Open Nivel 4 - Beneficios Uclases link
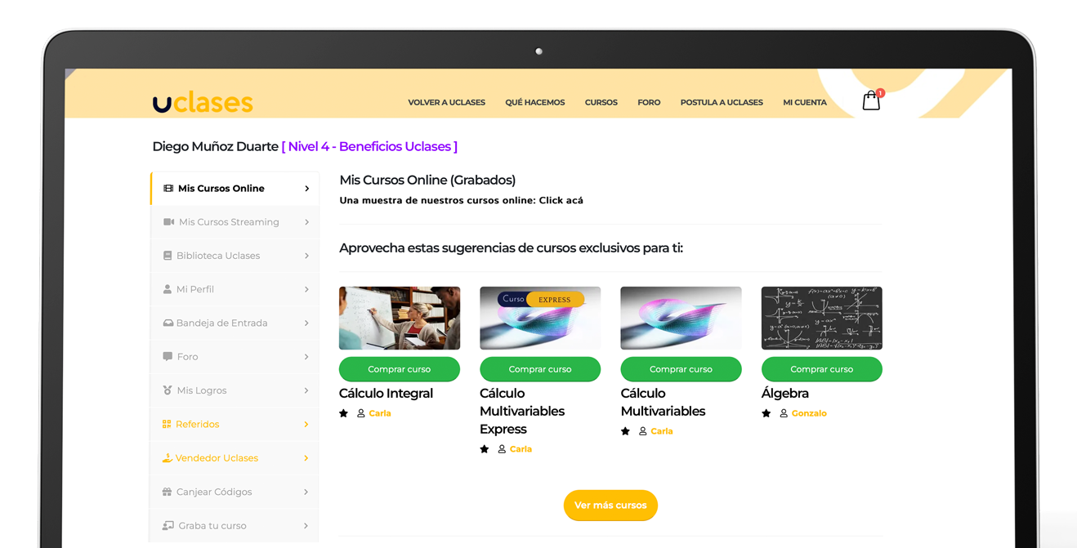Image resolution: width=1077 pixels, height=548 pixels. point(369,147)
